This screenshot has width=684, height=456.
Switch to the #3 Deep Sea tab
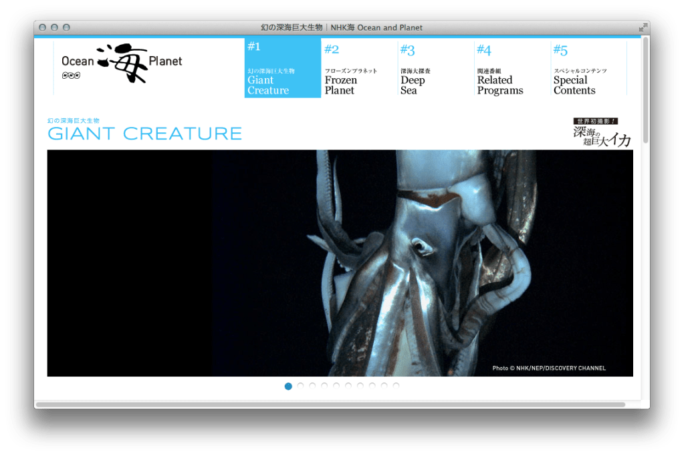coord(435,68)
